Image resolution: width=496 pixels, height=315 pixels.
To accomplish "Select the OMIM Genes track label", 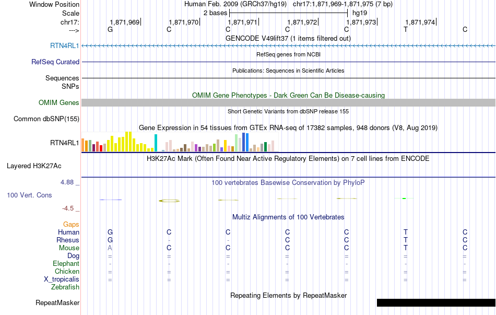I will [59, 102].
